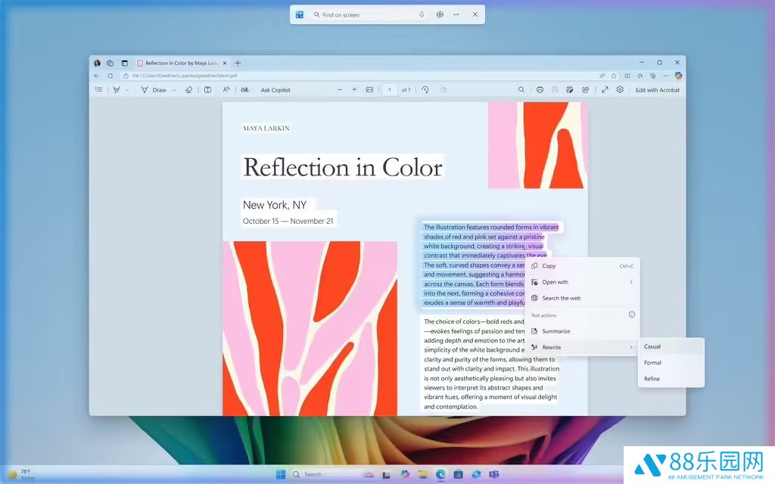Viewport: 775px width, 484px height.
Task: Click the Ask Copilot button
Action: click(x=275, y=90)
